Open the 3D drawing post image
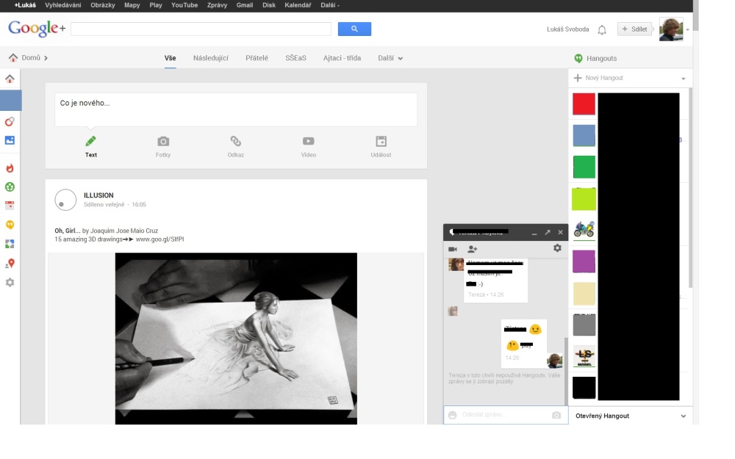The width and height of the screenshot is (735, 459). (x=236, y=339)
